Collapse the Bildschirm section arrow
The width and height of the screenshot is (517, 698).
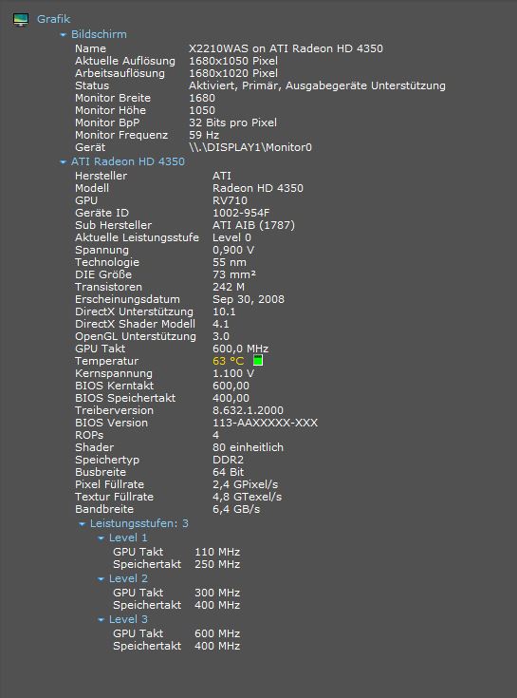pyautogui.click(x=64, y=35)
